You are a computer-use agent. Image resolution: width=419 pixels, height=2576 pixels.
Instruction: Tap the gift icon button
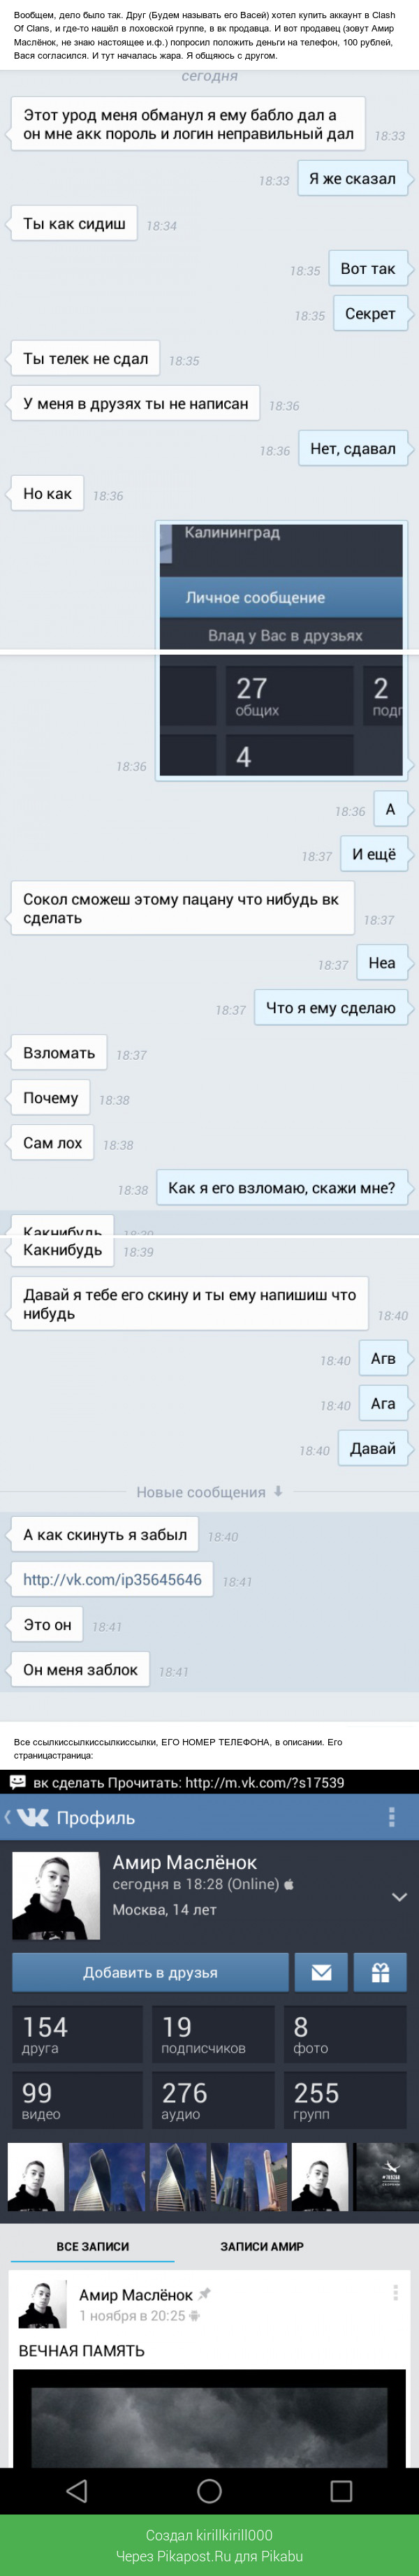(x=380, y=1972)
